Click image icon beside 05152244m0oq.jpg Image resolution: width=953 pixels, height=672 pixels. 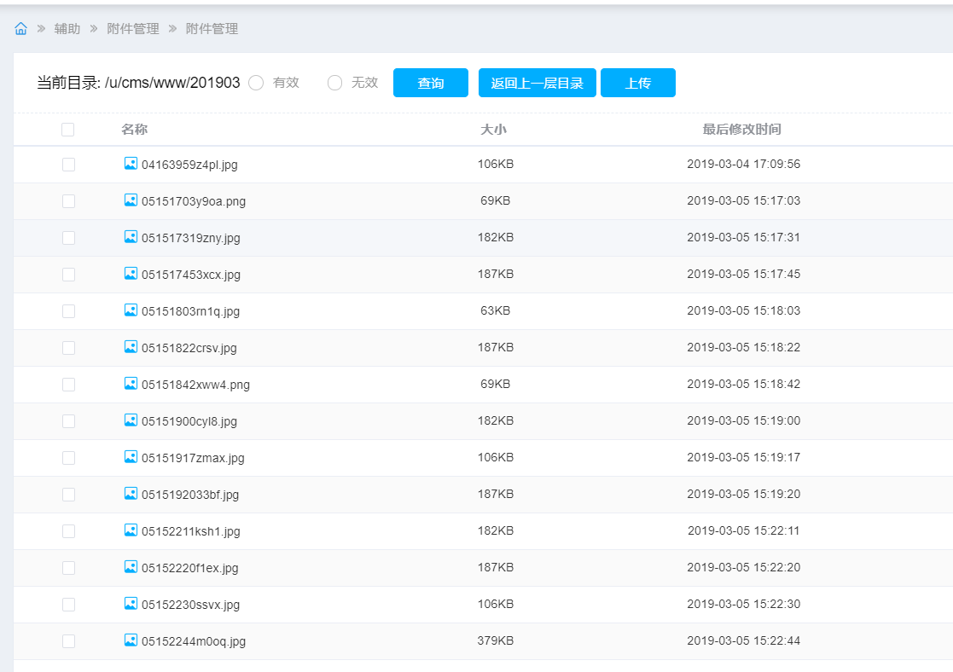click(131, 640)
